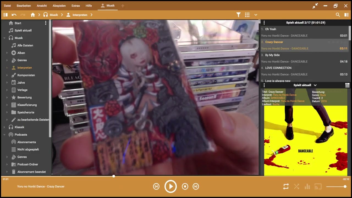Open the Ansicht menu
The image size is (352, 198).
42,6
